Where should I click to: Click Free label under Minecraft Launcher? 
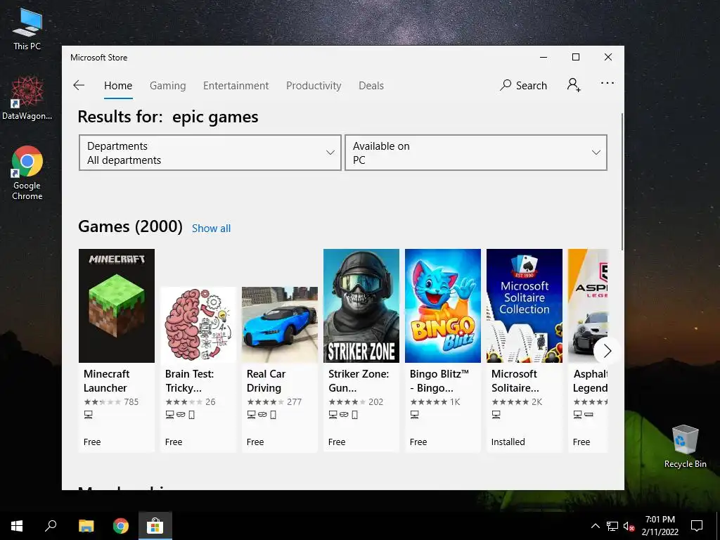[92, 442]
